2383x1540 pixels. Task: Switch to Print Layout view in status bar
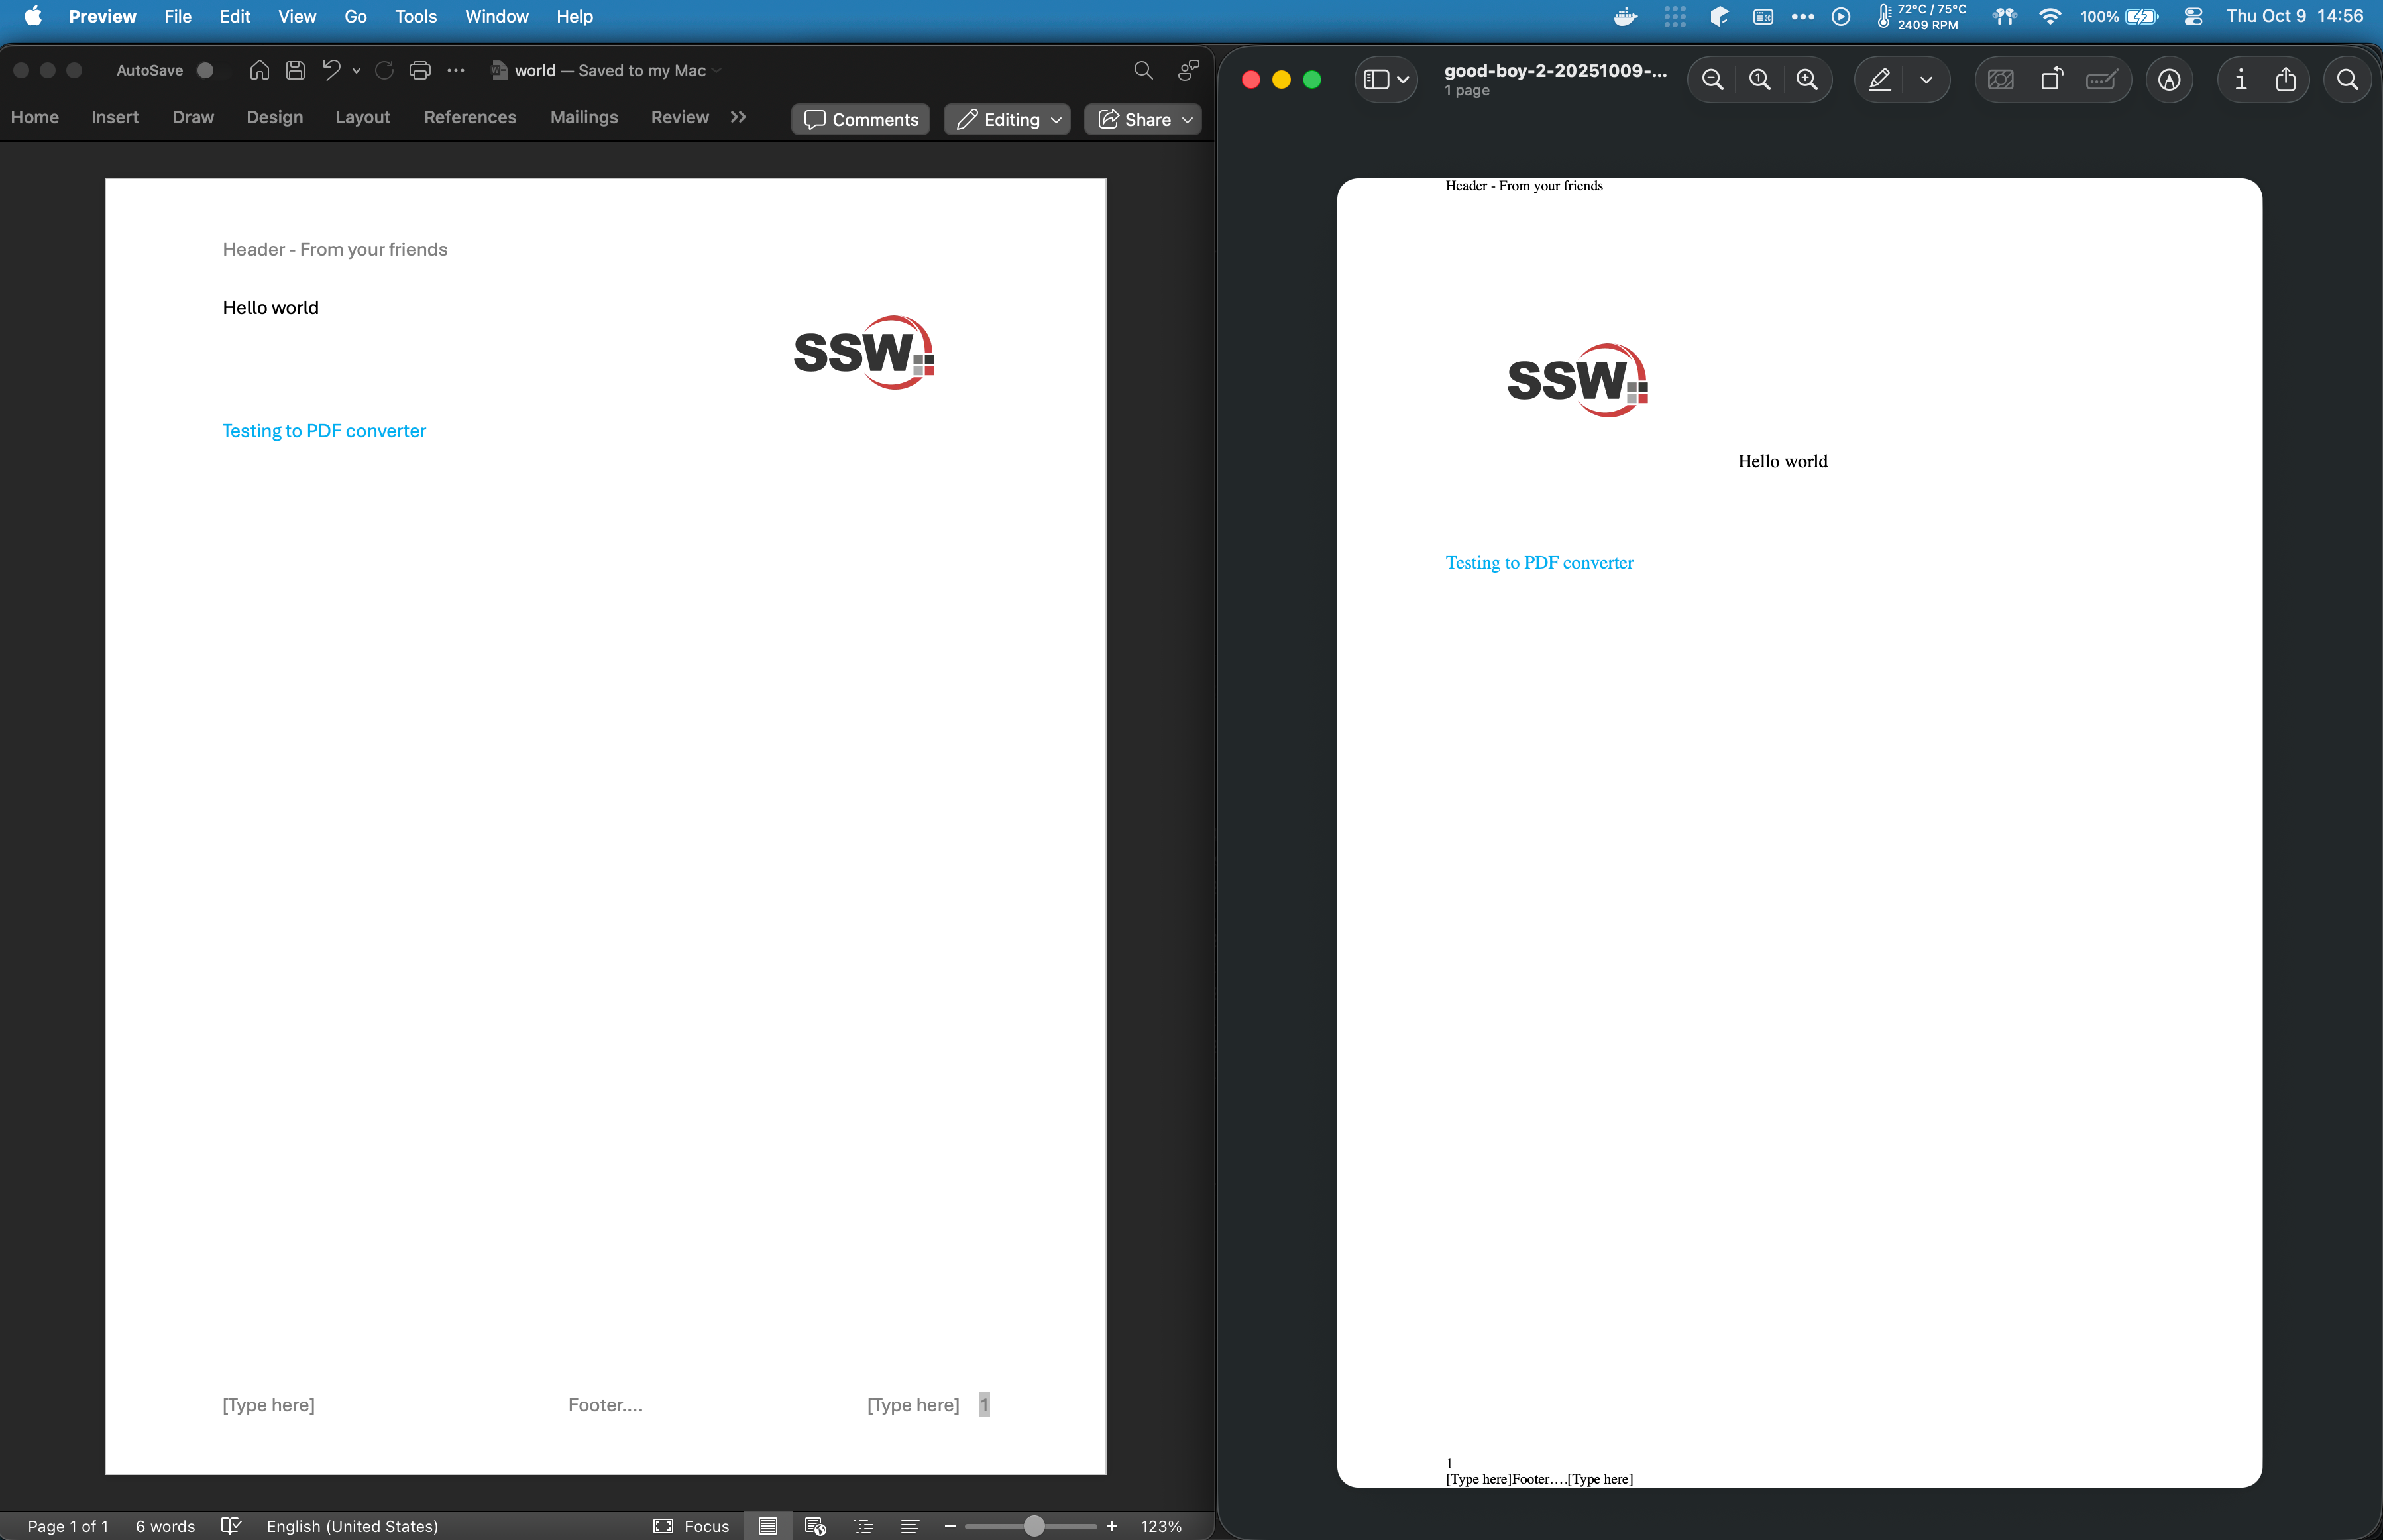pyautogui.click(x=767, y=1526)
